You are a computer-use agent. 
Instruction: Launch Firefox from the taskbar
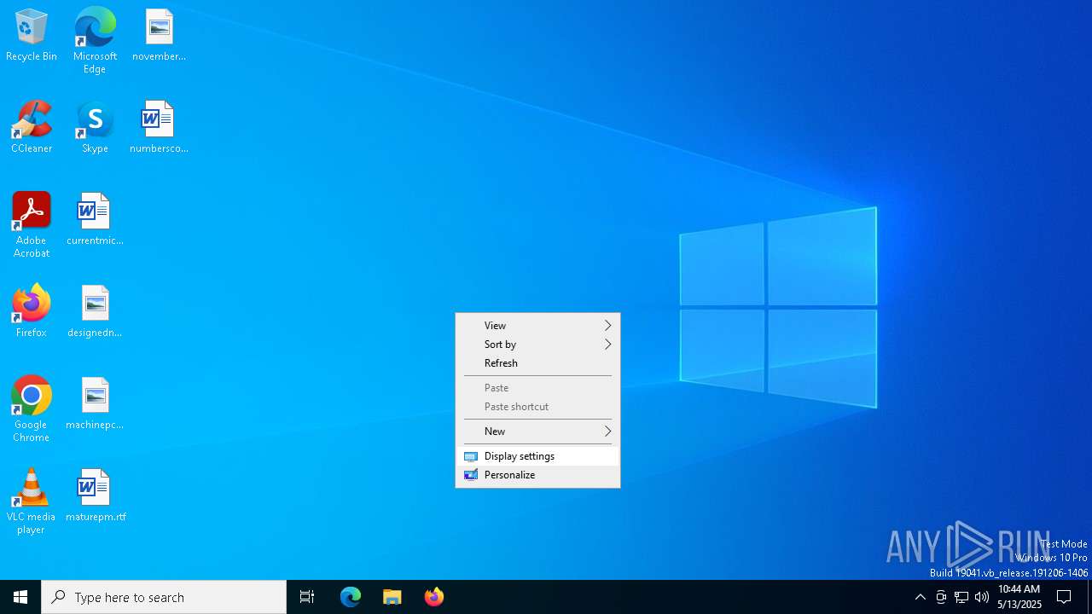tap(434, 597)
